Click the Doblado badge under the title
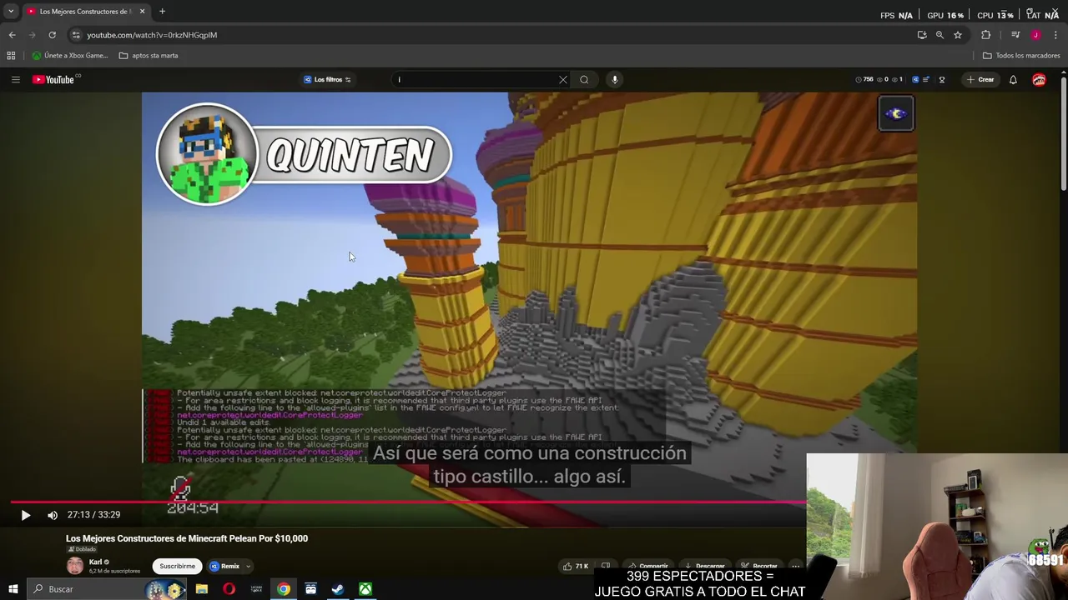 pos(82,549)
